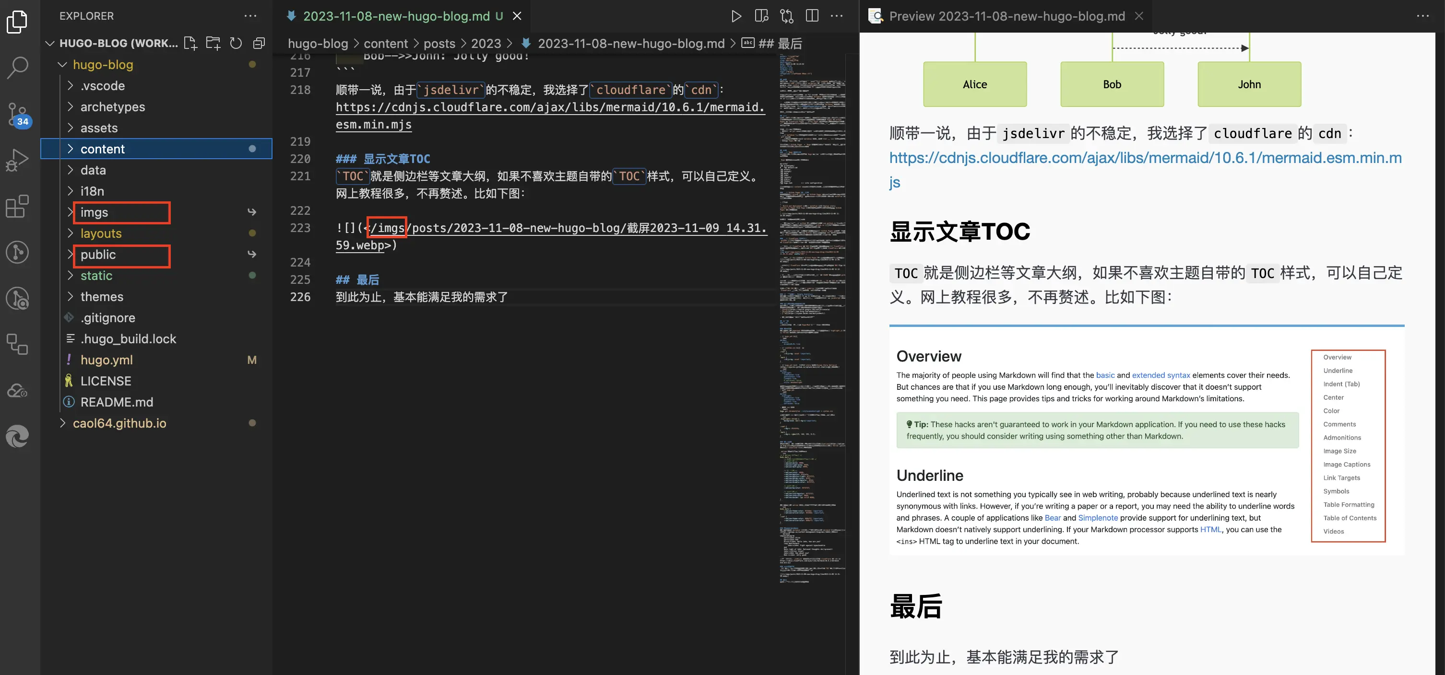Click the New Folder icon in Explorer header
The height and width of the screenshot is (675, 1445).
213,43
